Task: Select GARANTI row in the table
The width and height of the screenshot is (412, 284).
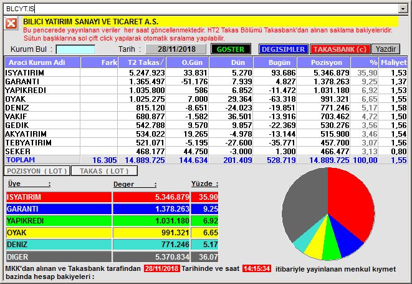Action: pos(206,81)
